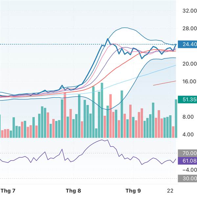Click the highest peak of the price line

pos(108,39)
